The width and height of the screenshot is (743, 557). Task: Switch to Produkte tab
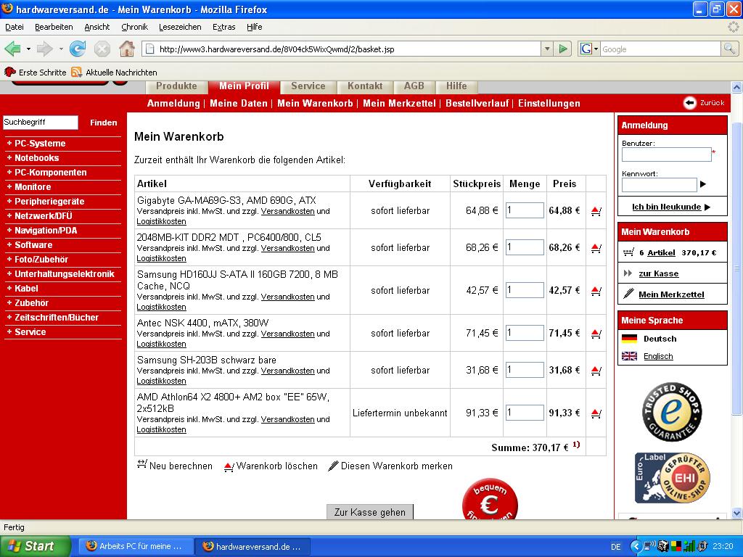pyautogui.click(x=176, y=86)
